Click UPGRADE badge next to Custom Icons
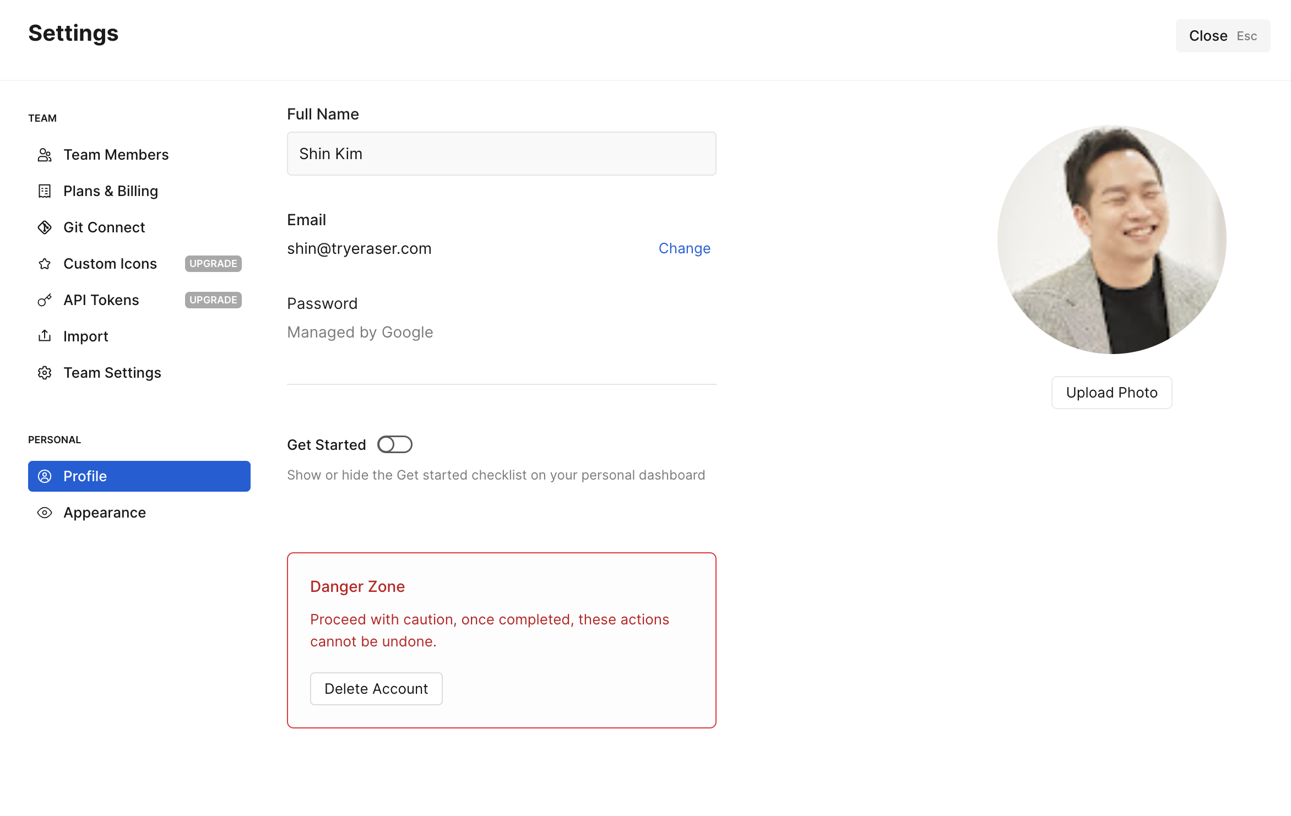The image size is (1291, 816). pos(213,264)
